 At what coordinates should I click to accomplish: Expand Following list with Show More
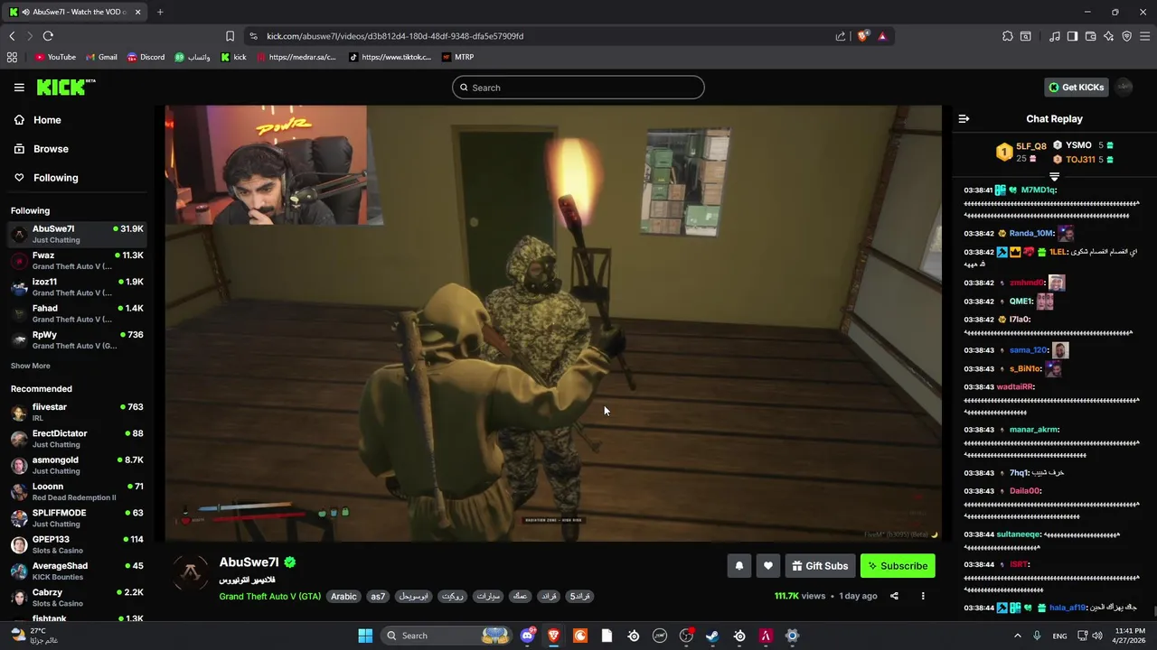pos(30,366)
